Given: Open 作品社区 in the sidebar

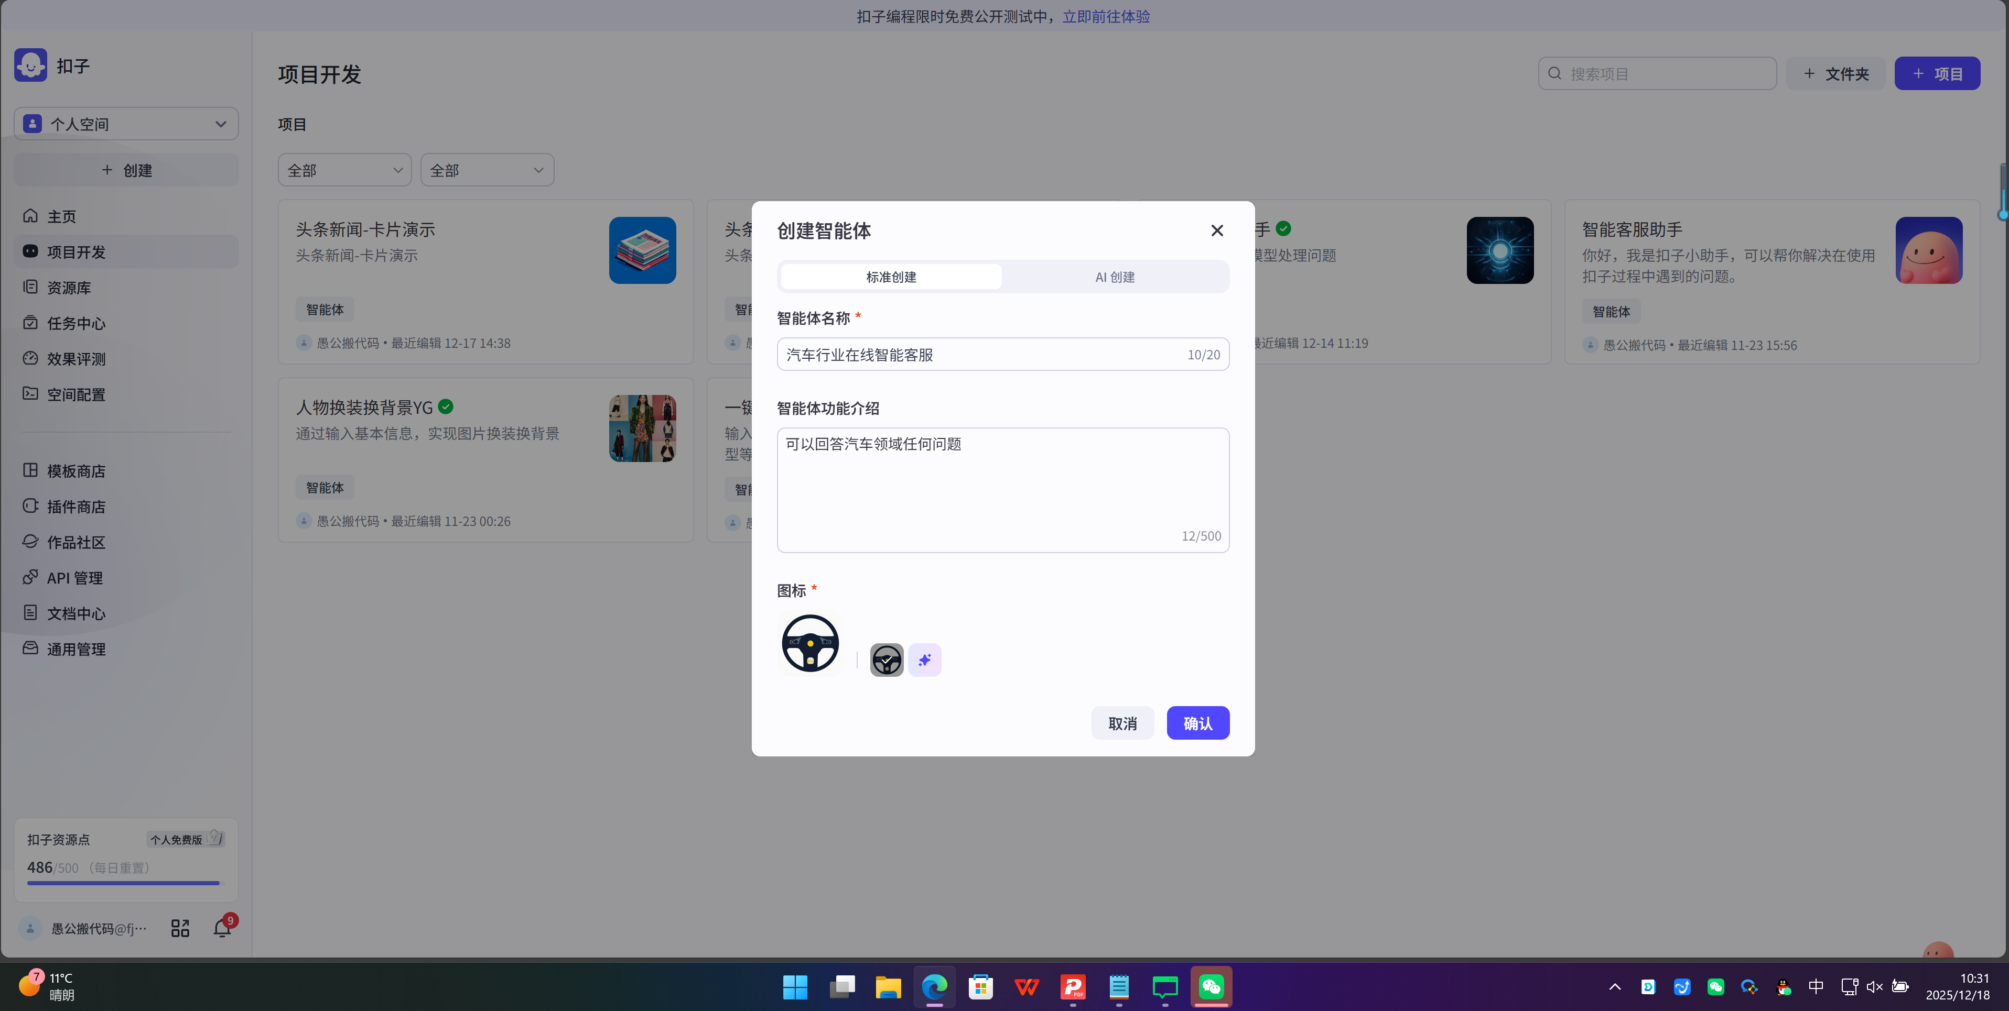Looking at the screenshot, I should point(75,542).
